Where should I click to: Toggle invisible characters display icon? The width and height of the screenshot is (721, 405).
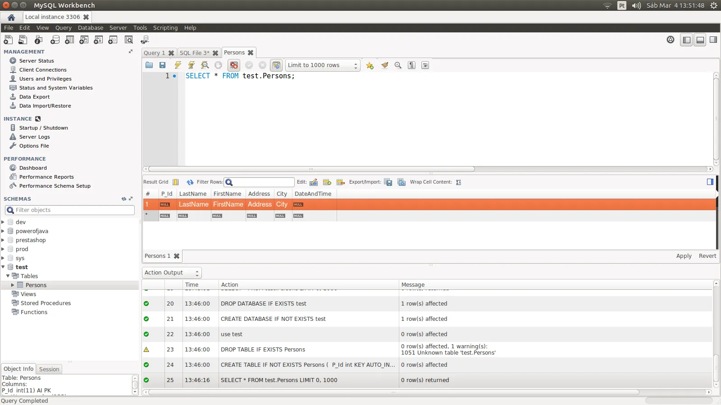(411, 65)
